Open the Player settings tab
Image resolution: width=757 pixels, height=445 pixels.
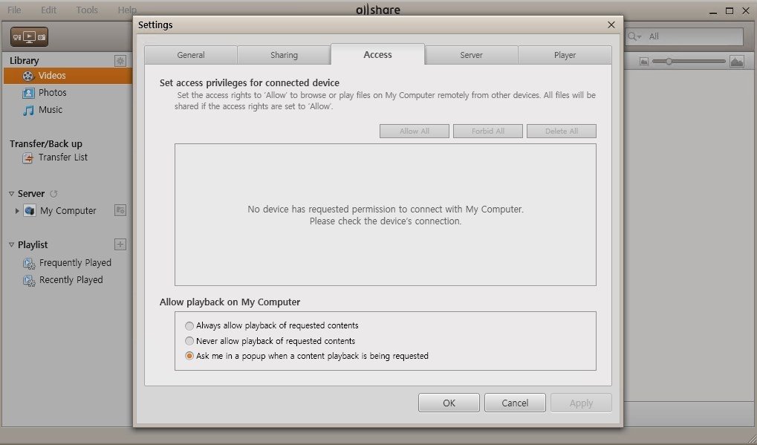point(565,55)
